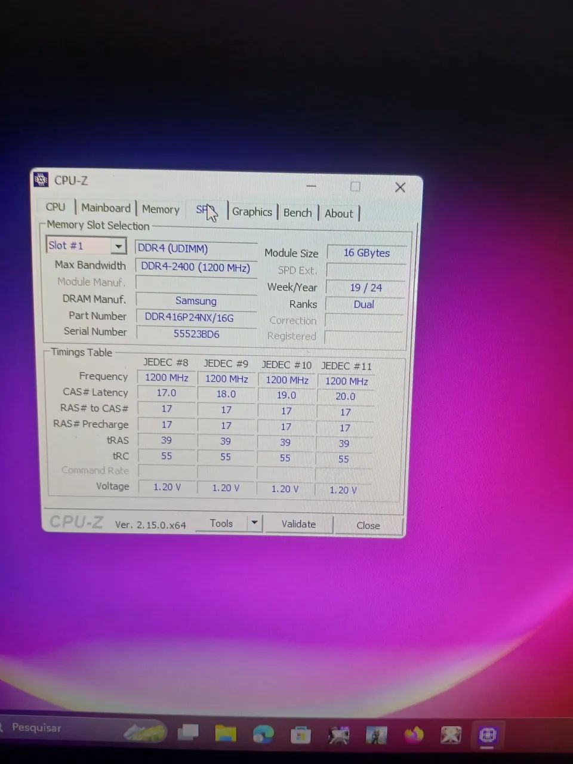The height and width of the screenshot is (764, 573).
Task: Click the DDR4 (UDIMM) memory type field
Action: coord(196,249)
